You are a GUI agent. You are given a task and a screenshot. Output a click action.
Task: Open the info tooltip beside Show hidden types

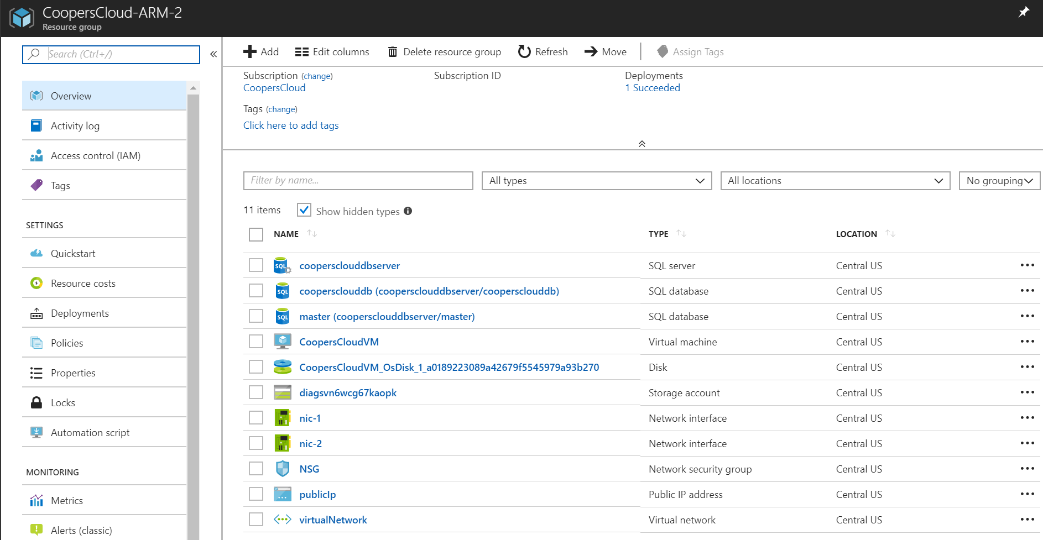point(408,211)
